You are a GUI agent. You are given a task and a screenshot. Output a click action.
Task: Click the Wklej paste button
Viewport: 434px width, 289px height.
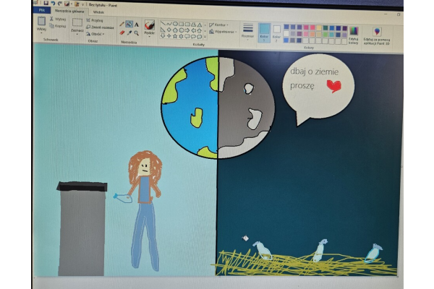(x=41, y=25)
